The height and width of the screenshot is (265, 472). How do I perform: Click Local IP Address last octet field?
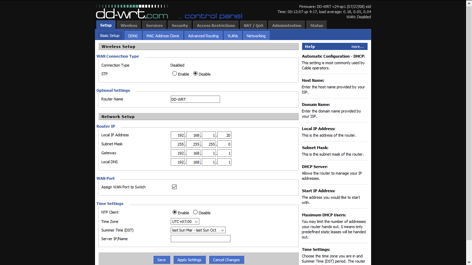[224, 135]
